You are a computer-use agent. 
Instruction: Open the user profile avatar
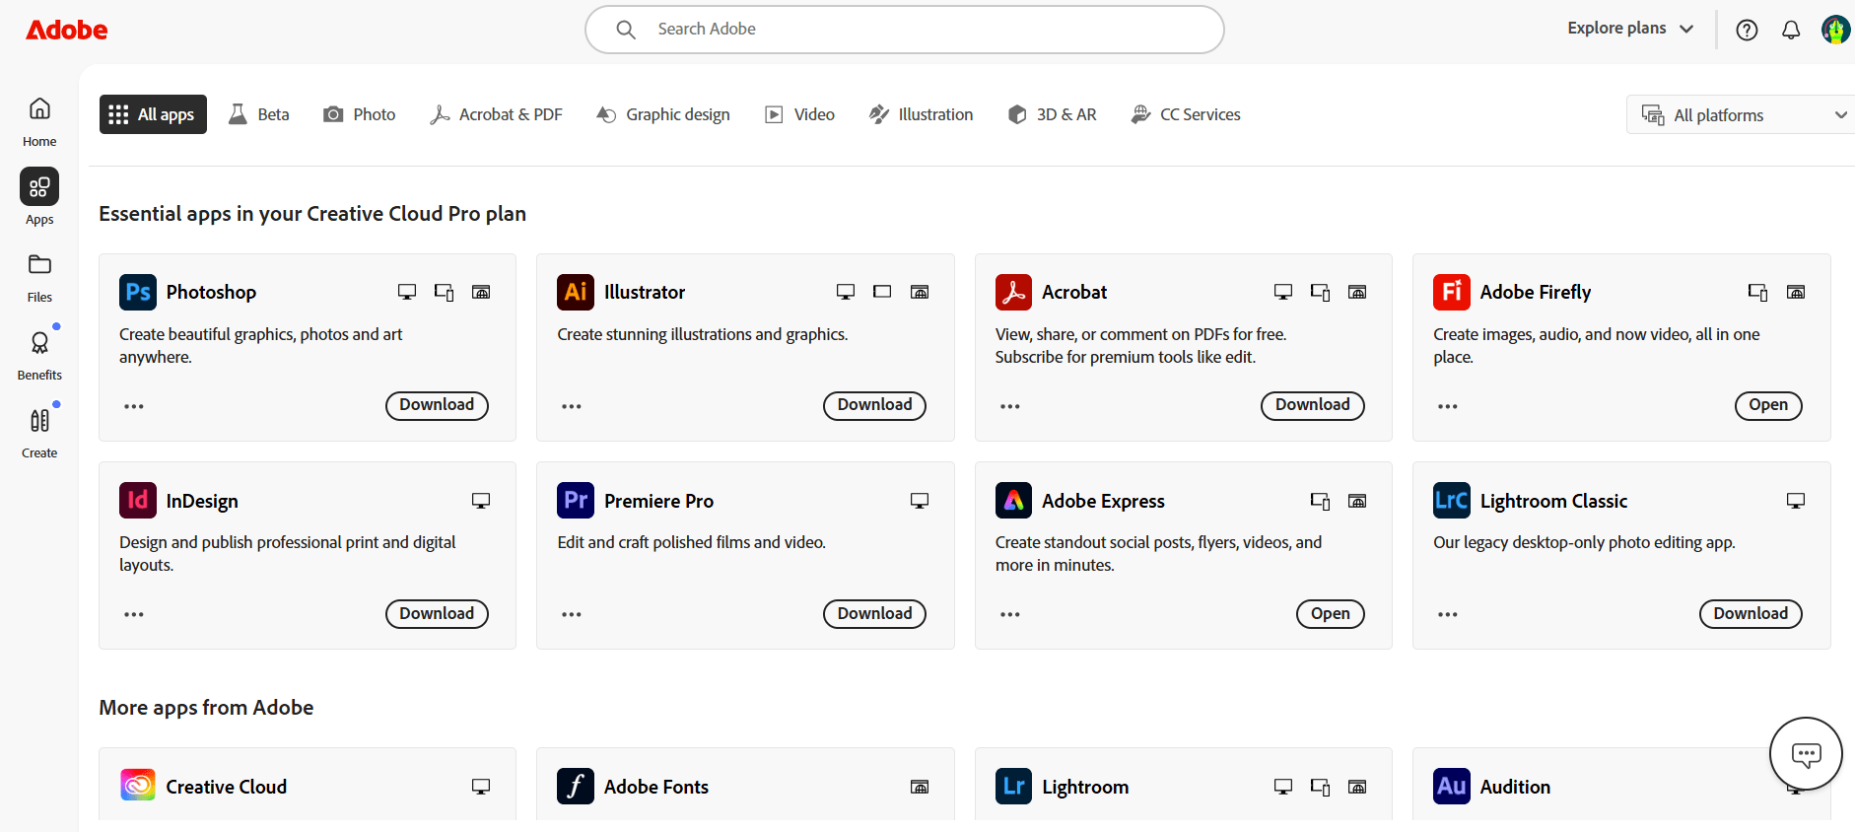(x=1835, y=30)
